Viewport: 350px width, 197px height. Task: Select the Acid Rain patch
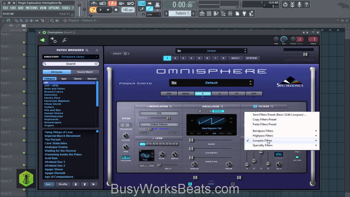[x=51, y=158]
